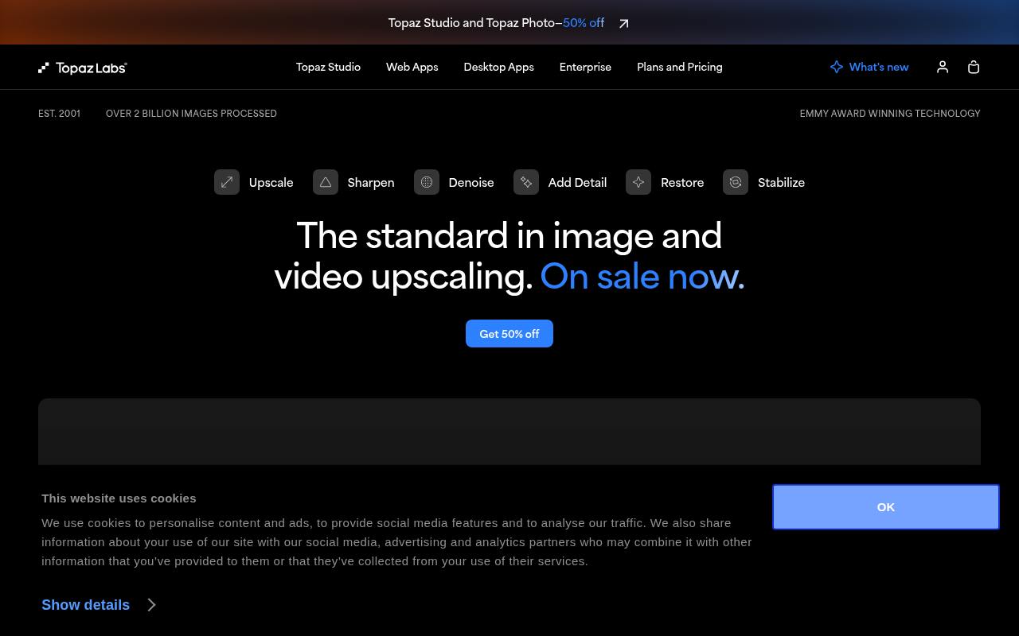1019x636 pixels.
Task: Click the arrow icon in promo banner
Action: pos(624,23)
